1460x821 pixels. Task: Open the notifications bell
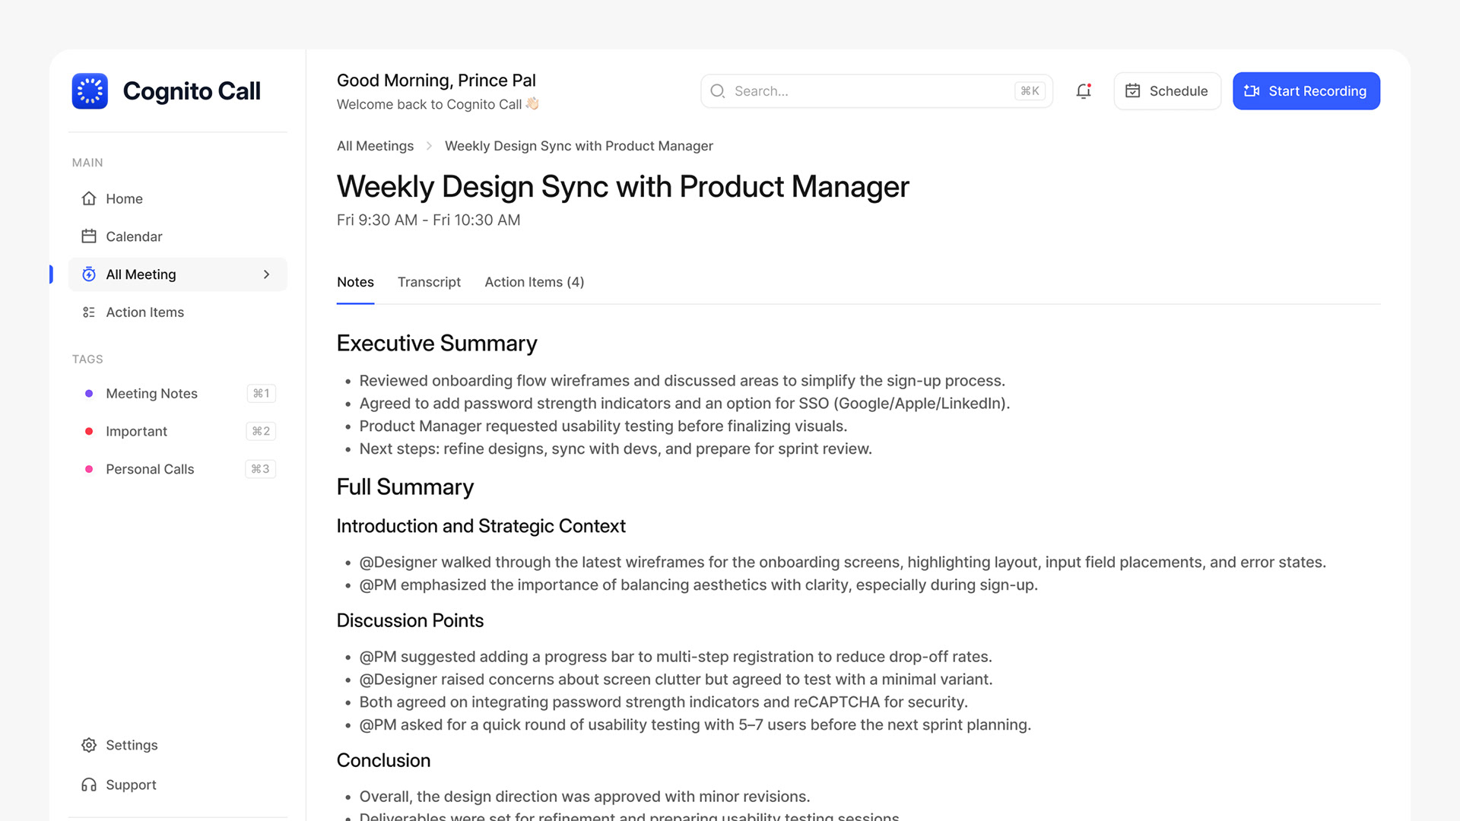tap(1084, 91)
